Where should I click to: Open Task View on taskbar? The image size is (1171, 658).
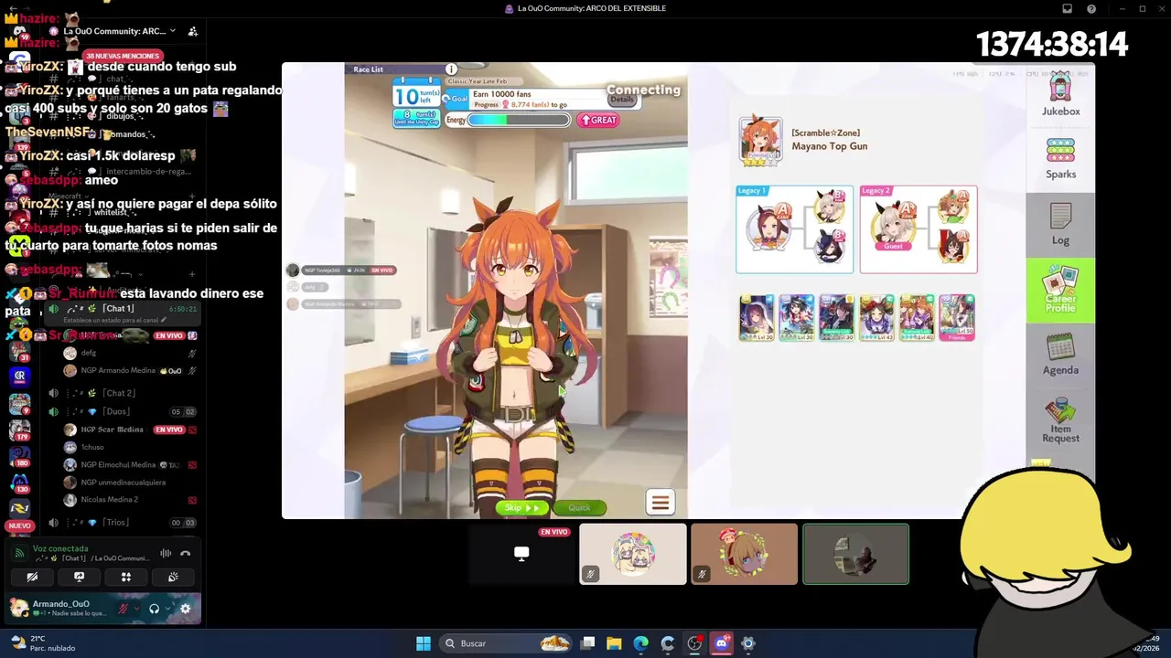587,643
